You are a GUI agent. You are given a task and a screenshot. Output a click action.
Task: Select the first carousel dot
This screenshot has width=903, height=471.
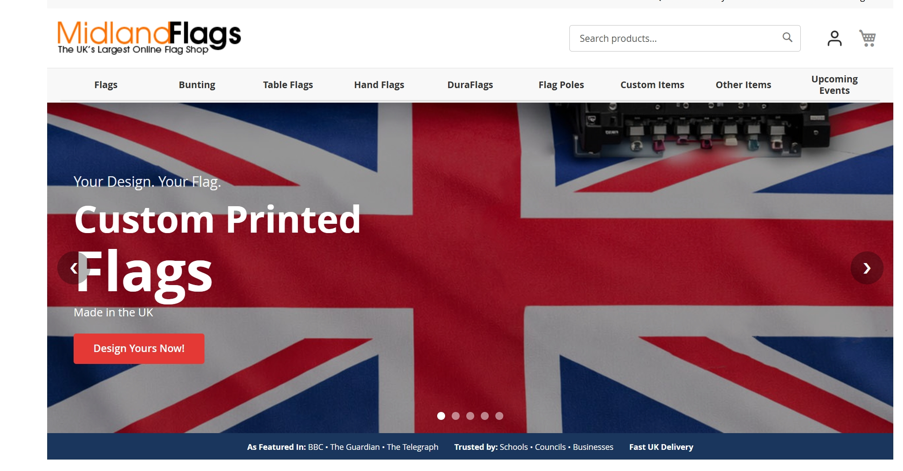(x=441, y=416)
